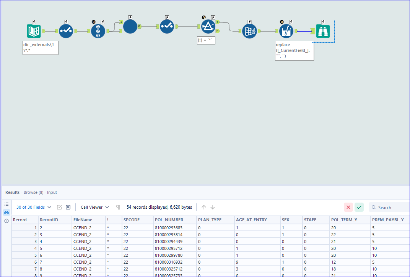
Task: Click the binoculars icon in the results sidebar
Action: click(6, 213)
